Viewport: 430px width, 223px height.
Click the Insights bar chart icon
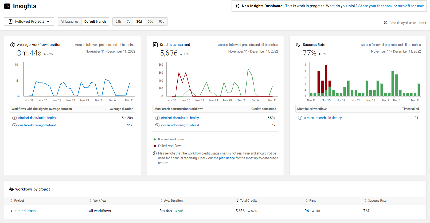tap(7, 6)
